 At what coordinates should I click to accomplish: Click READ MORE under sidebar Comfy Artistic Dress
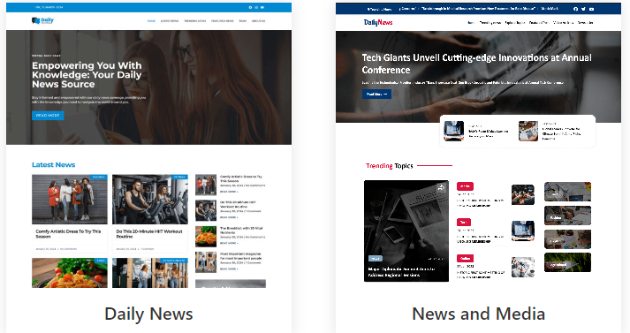point(229,192)
